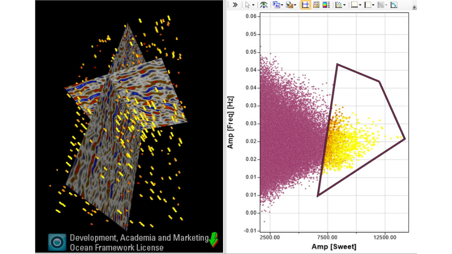This screenshot has height=254, width=452.
Task: Click the window layout icon
Action: pos(275,5)
